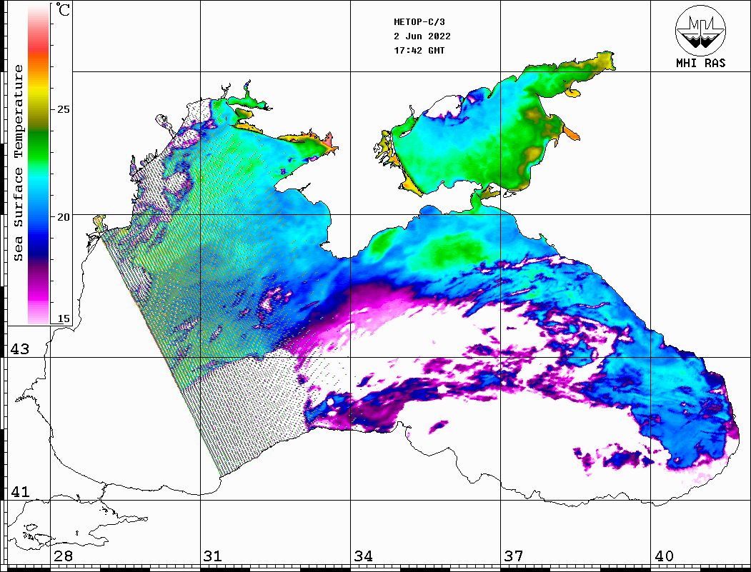Viewport: 751px width, 572px height.
Task: Click longitude label 34
Action: coord(363,556)
